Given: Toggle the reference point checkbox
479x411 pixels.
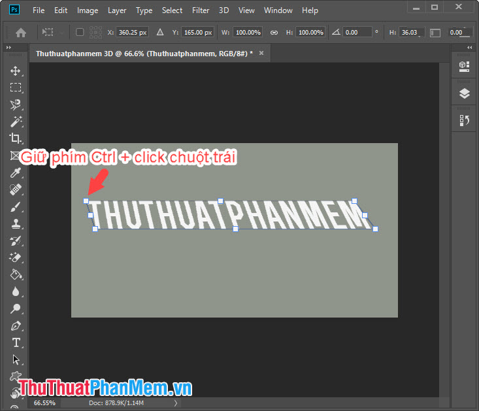Looking at the screenshot, I should 80,32.
